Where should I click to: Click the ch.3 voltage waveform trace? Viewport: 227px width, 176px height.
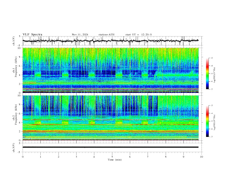[110, 147]
